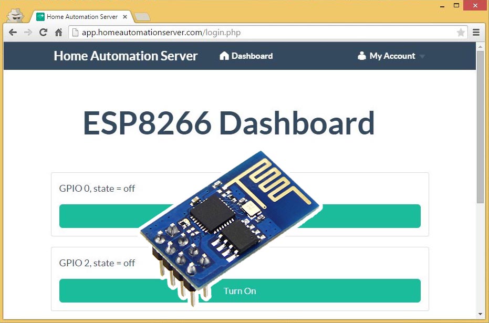The image size is (489, 323).
Task: Click the browser Back arrow
Action: point(13,33)
